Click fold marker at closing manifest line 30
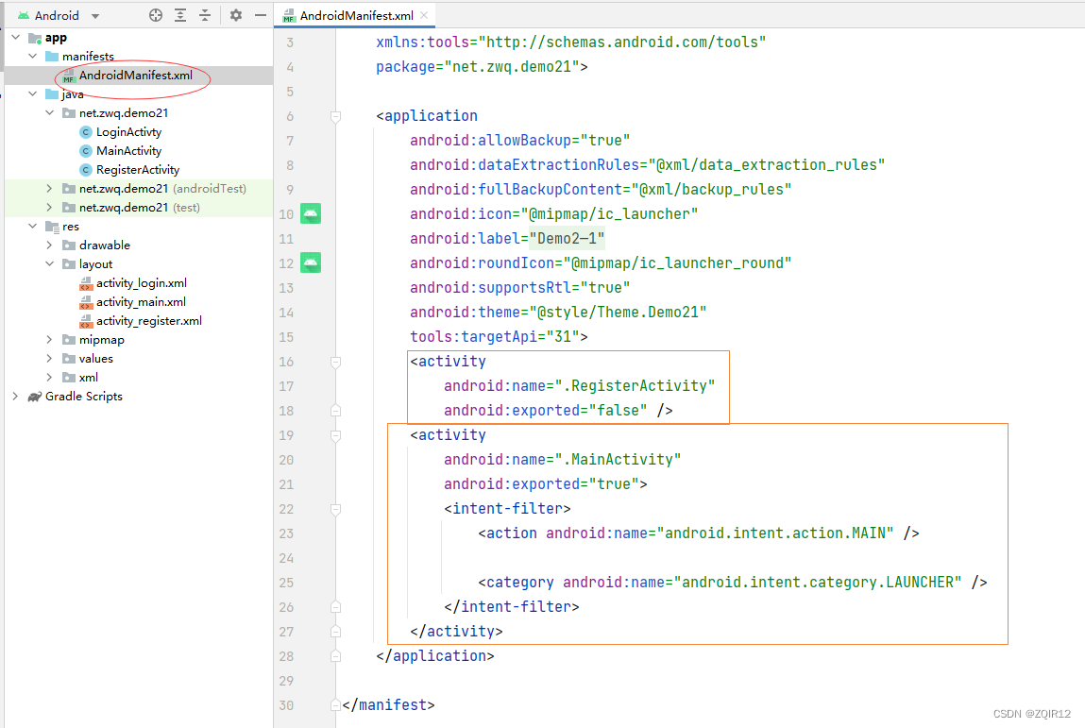1085x728 pixels. tap(335, 705)
